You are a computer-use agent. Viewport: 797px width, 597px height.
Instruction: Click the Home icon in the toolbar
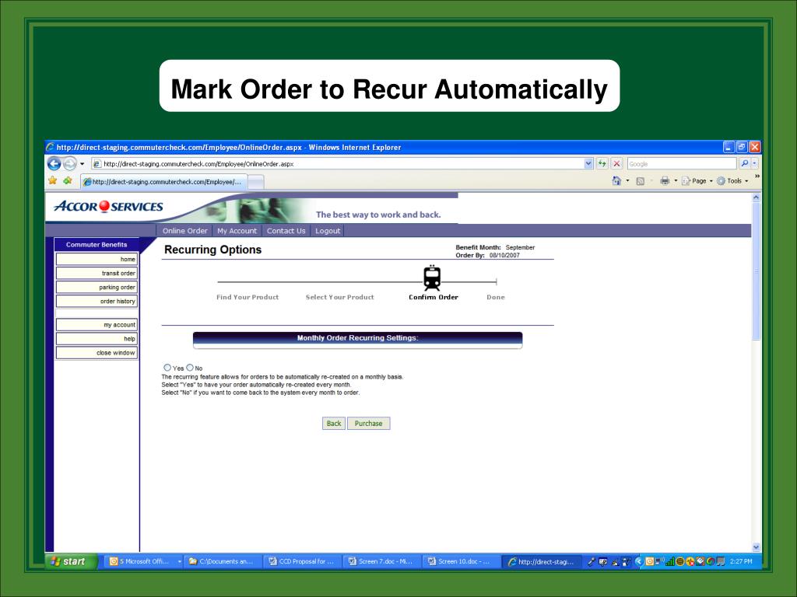(616, 181)
